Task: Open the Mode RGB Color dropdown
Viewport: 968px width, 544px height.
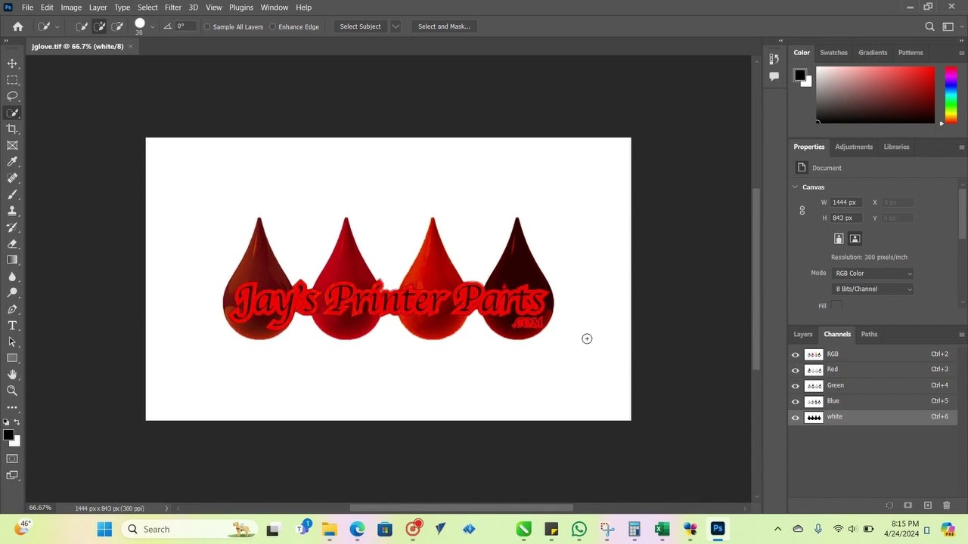Action: tap(873, 274)
